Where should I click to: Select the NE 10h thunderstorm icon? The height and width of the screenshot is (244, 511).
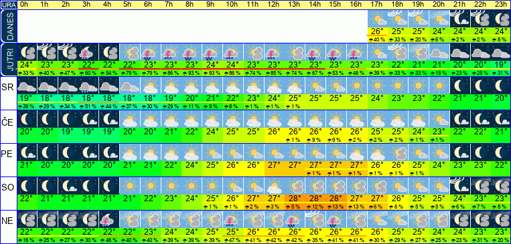(233, 219)
